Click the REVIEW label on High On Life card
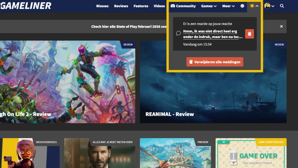298x168 pixels. coord(128,44)
